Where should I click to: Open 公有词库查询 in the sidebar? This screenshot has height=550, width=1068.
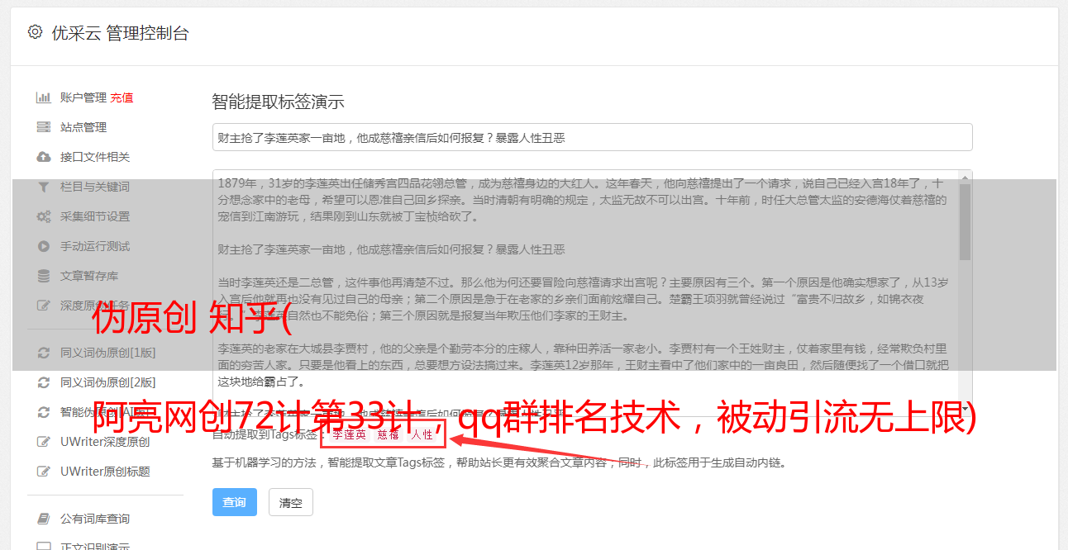(x=95, y=519)
